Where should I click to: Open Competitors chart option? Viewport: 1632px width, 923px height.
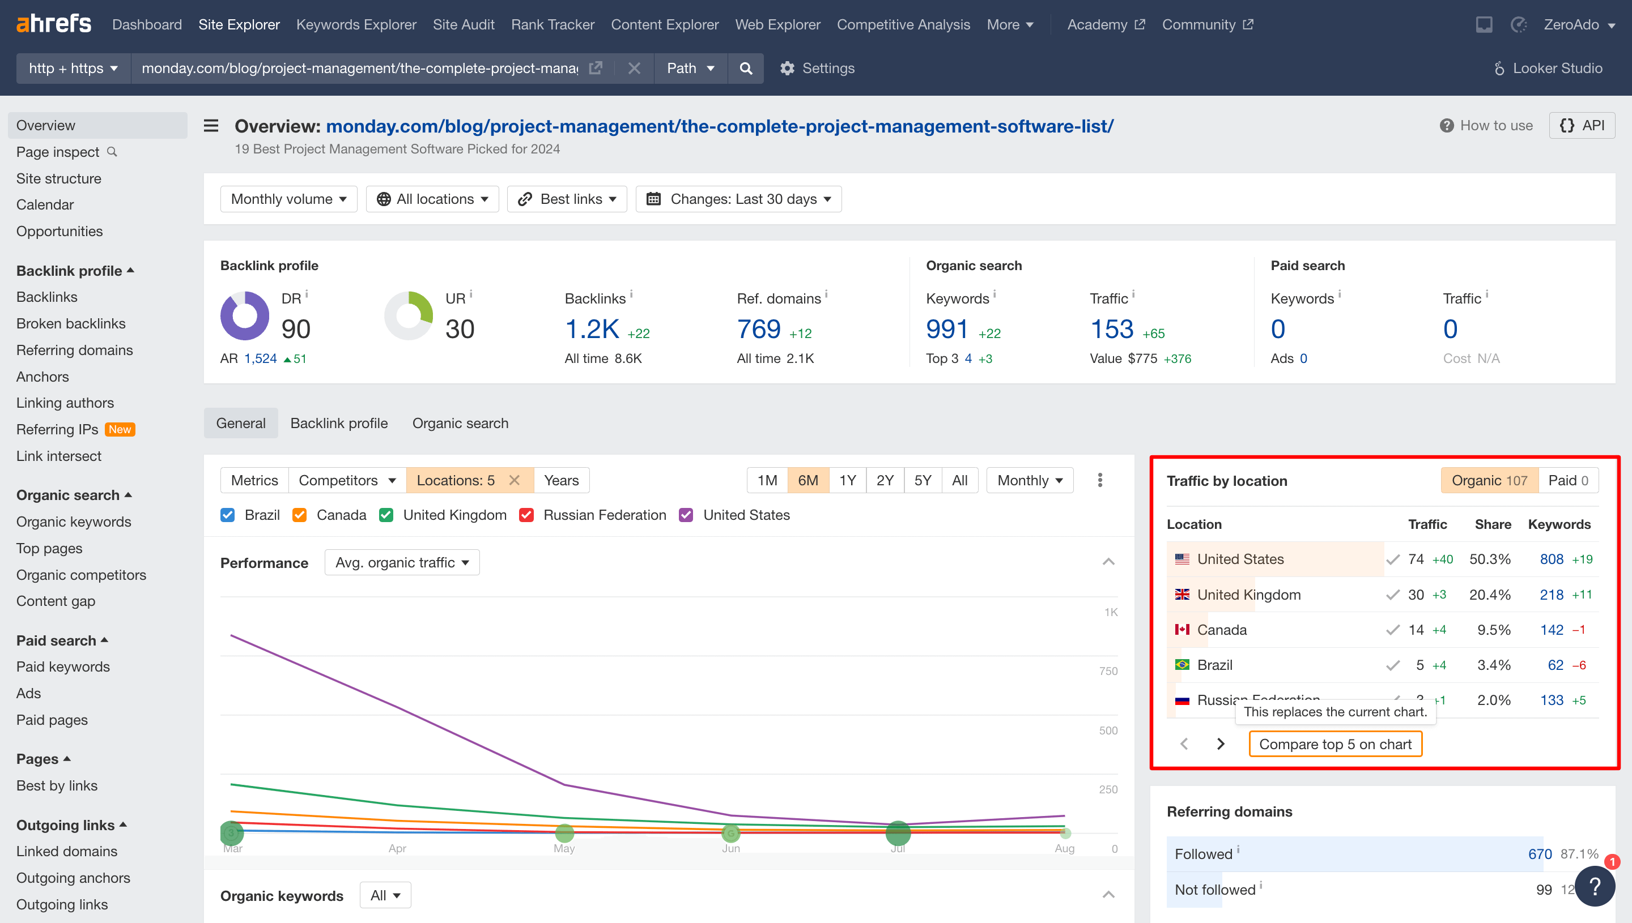click(x=347, y=480)
